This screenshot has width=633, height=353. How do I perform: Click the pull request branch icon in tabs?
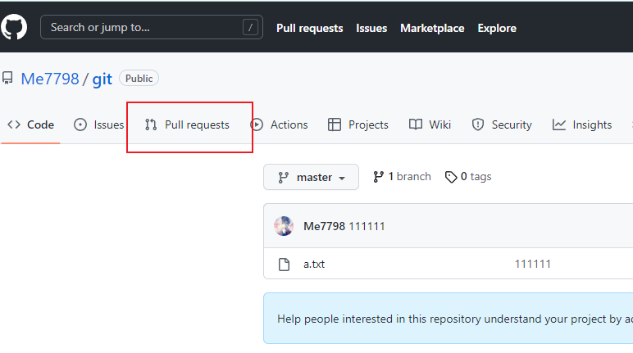(151, 124)
